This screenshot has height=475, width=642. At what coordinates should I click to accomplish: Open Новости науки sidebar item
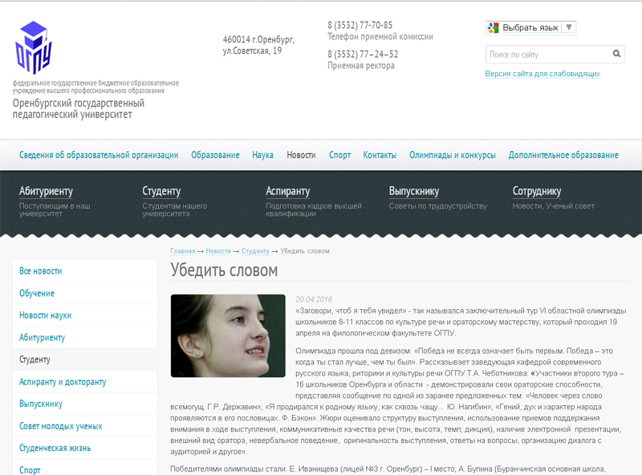(85, 315)
